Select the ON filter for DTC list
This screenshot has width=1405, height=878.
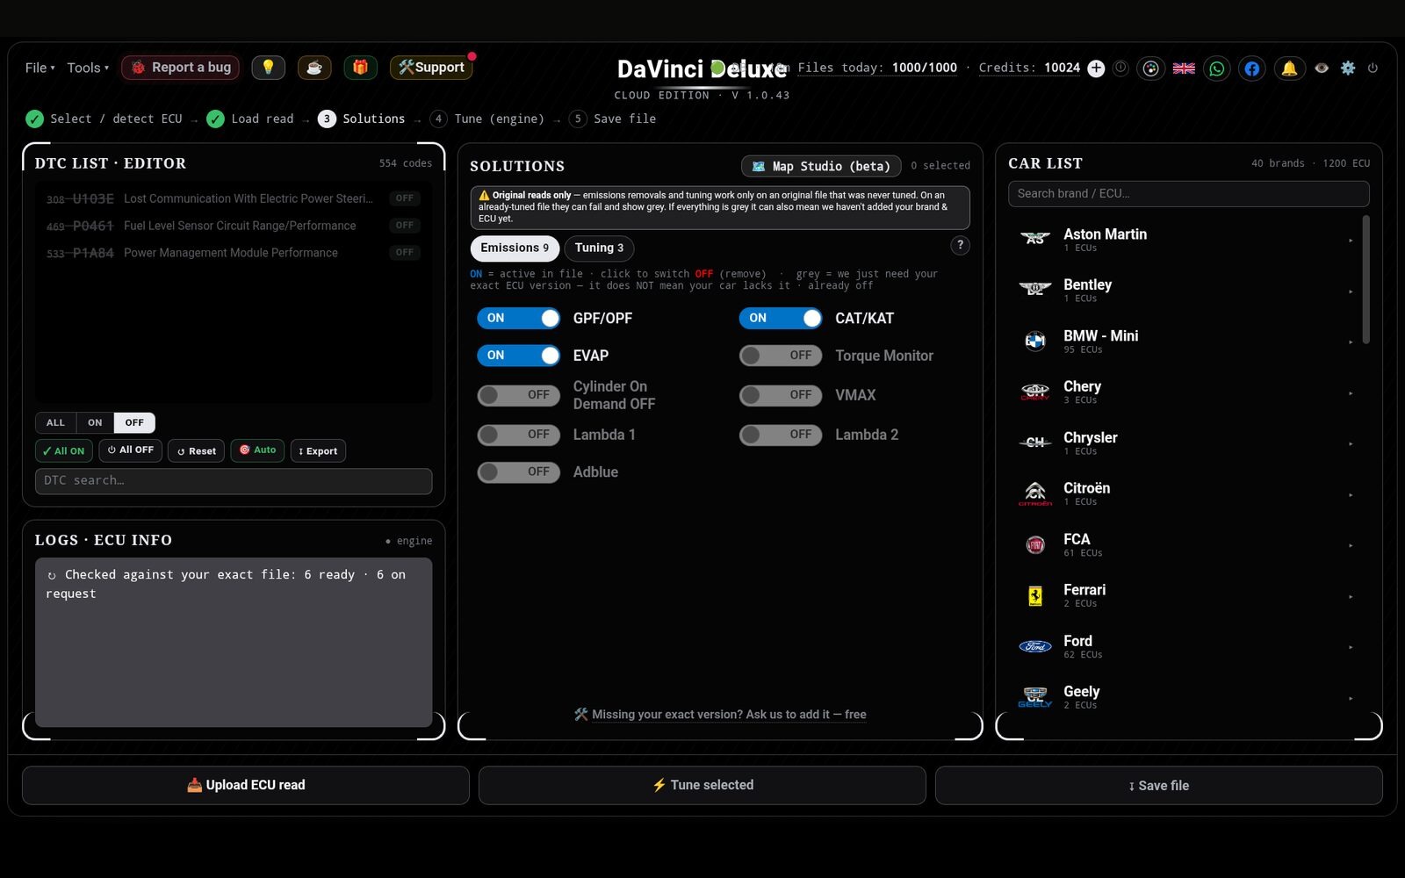95,422
